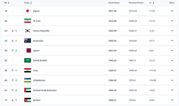Click the Korea Republic flag icon

tap(27, 31)
